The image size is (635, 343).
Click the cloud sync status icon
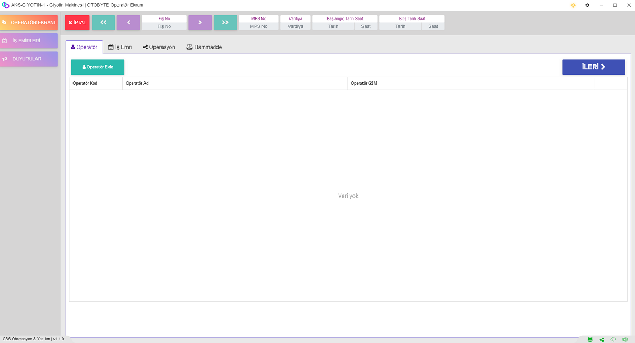(x=613, y=339)
